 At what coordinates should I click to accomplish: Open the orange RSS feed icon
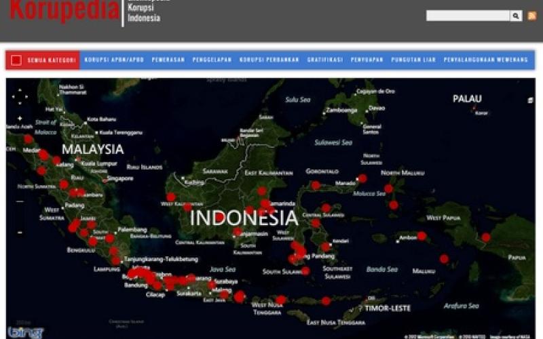[x=532, y=16]
